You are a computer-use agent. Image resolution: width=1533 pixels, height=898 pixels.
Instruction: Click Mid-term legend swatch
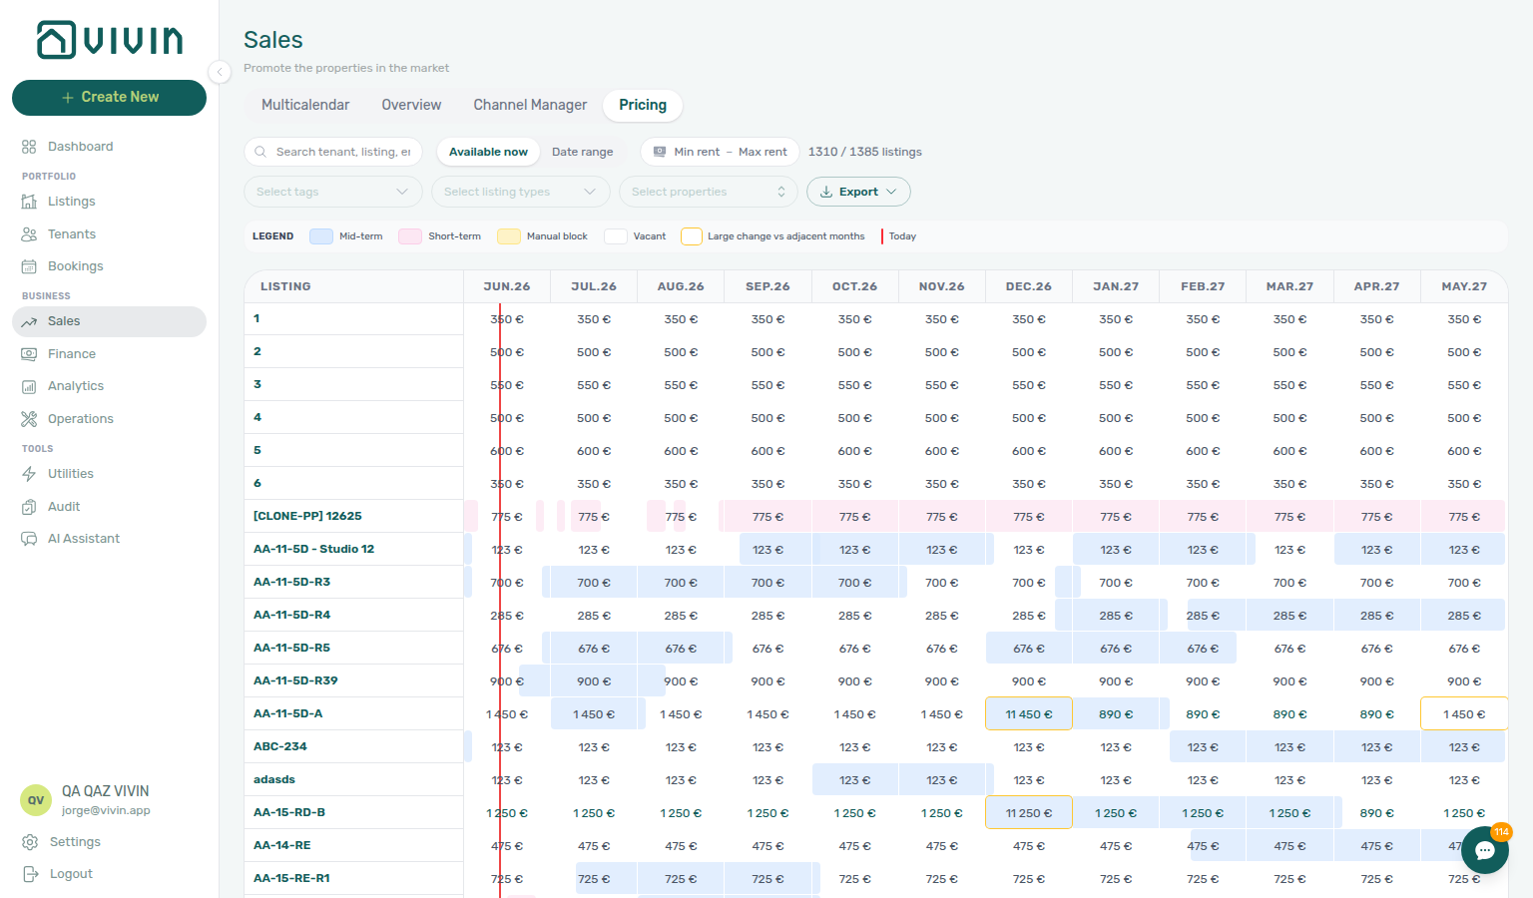pos(321,236)
